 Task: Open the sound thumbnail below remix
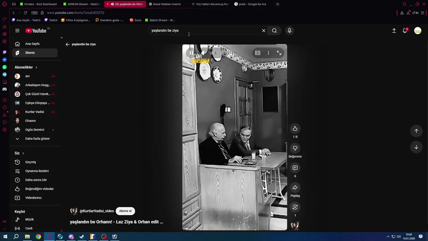[x=295, y=225]
